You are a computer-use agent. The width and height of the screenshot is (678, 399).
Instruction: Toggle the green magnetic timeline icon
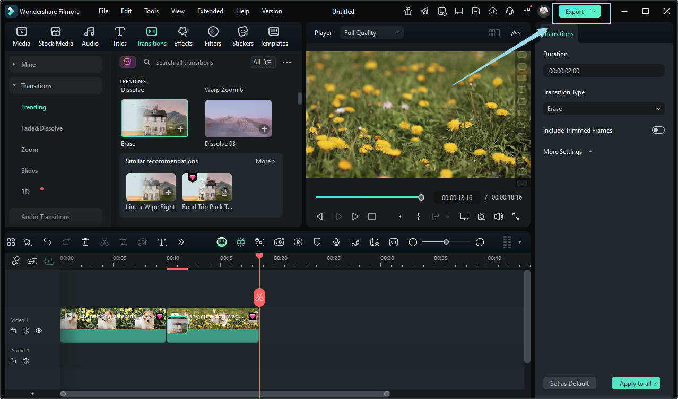[241, 242]
